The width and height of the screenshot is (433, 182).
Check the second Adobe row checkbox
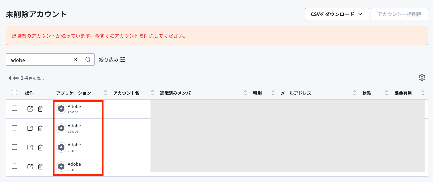pyautogui.click(x=14, y=128)
